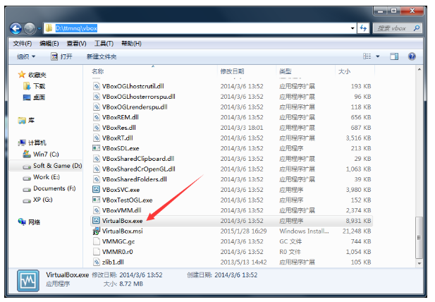
Task: Click the VBoxTestOGL.exe application icon
Action: [x=96, y=200]
